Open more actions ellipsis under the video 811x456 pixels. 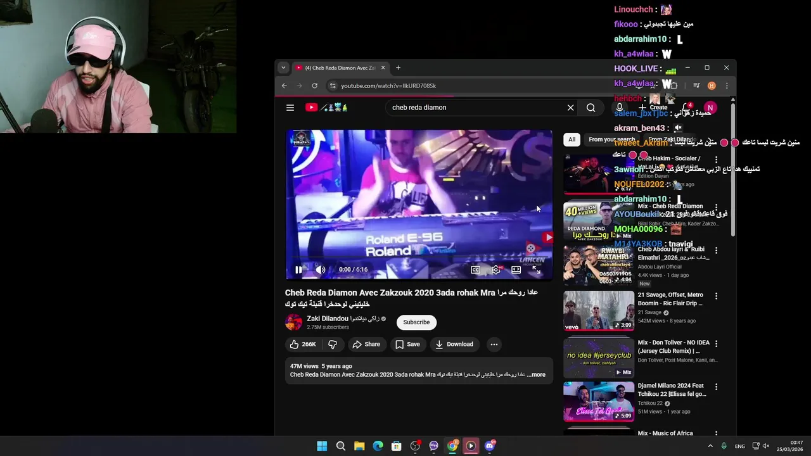(x=494, y=345)
